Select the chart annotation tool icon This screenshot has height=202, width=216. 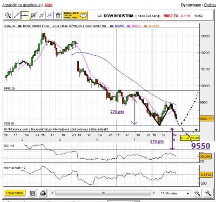pos(33,15)
